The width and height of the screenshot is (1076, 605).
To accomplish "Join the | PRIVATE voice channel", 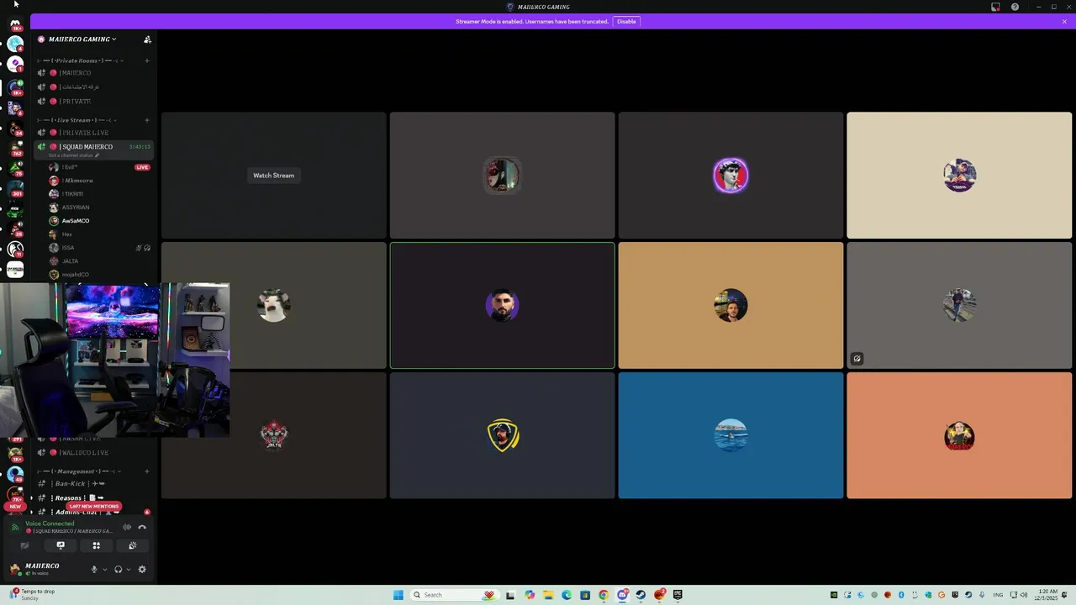I will [94, 102].
